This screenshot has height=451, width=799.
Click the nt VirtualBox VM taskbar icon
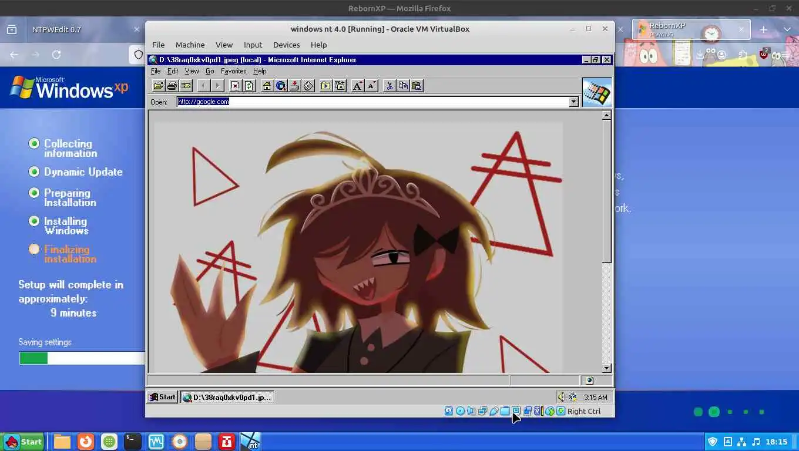250,442
